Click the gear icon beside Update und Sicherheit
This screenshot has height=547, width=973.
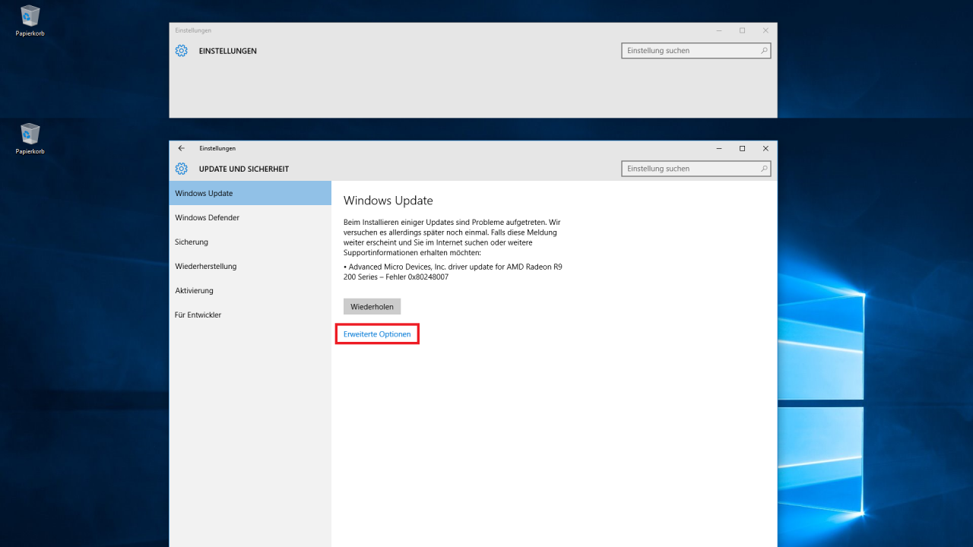(181, 169)
